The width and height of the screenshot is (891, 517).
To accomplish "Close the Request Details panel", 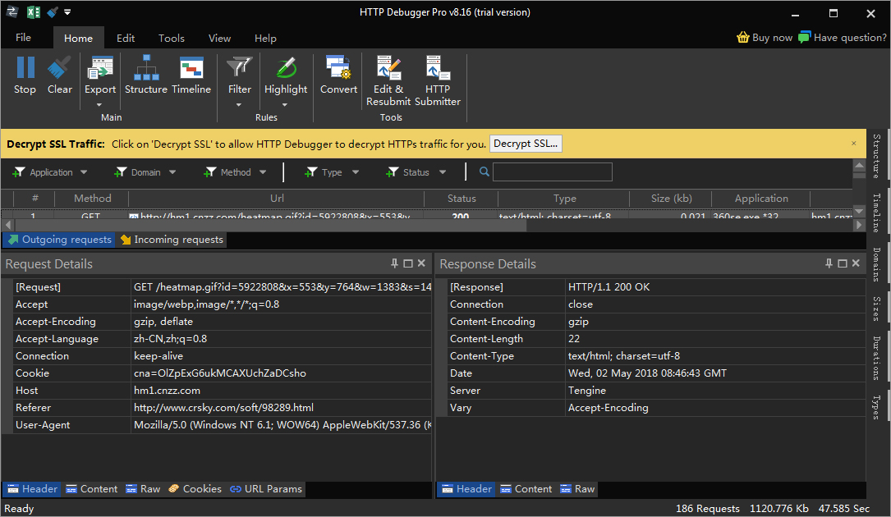I will pos(421,263).
